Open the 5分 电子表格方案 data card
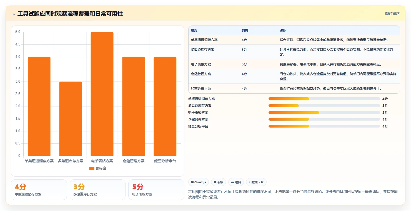This screenshot has width=411, height=211. point(156,190)
